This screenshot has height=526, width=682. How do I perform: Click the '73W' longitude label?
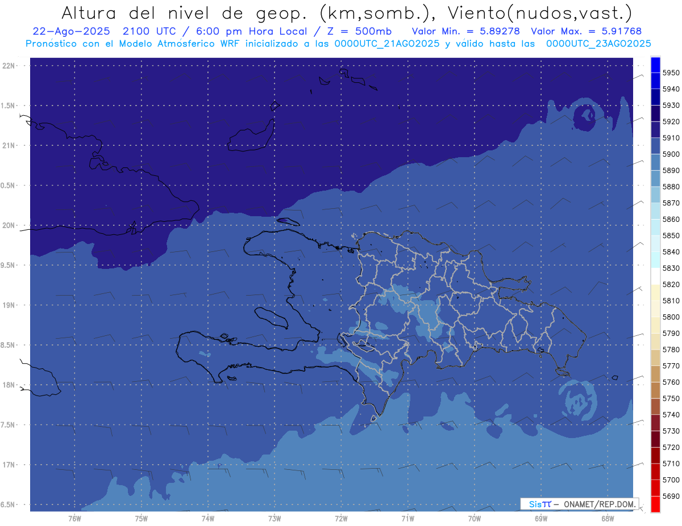coord(275,518)
